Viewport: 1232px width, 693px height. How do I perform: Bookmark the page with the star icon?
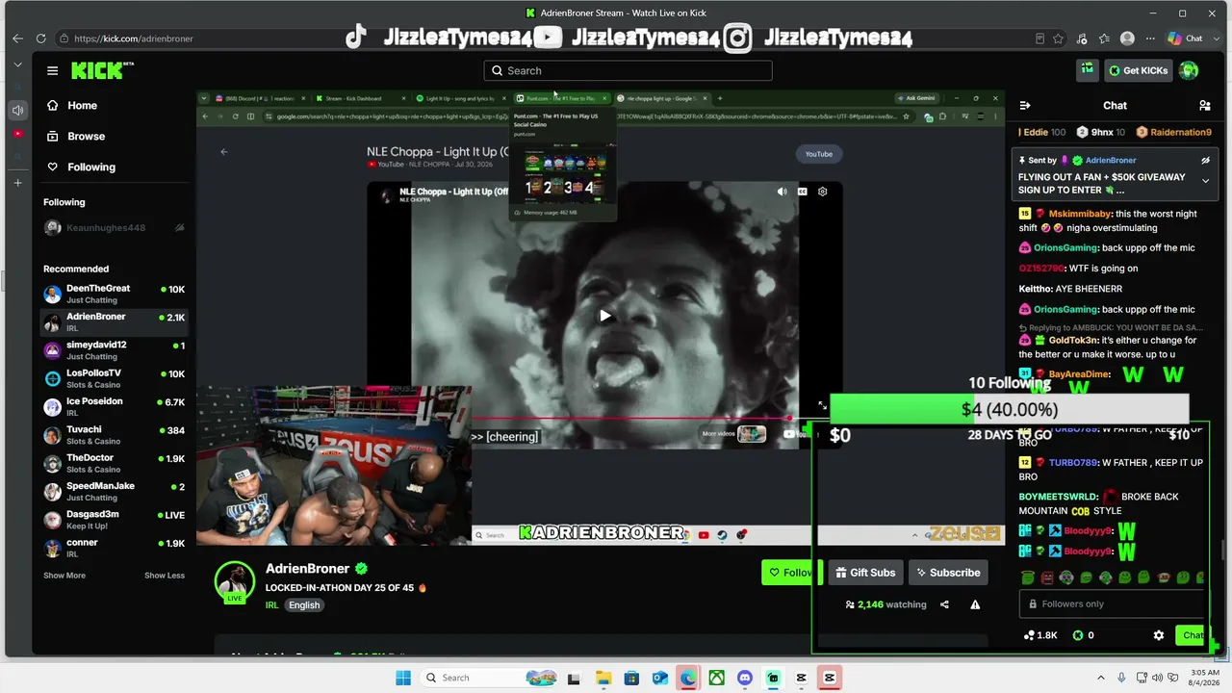point(1059,38)
